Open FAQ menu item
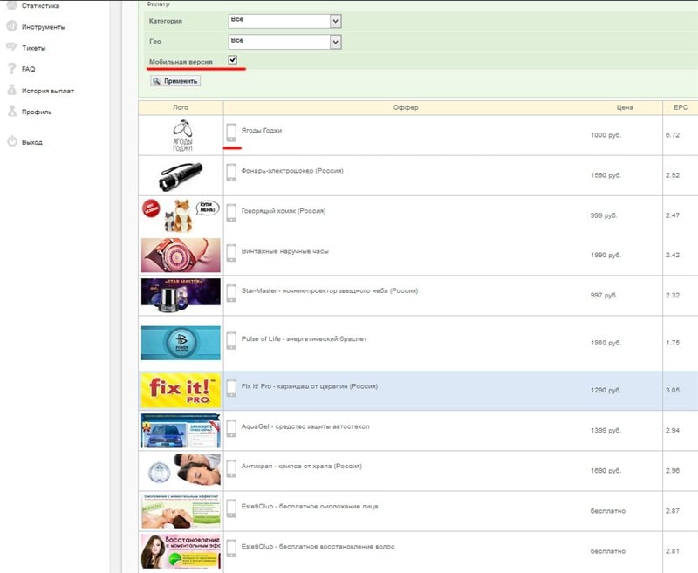 28,69
